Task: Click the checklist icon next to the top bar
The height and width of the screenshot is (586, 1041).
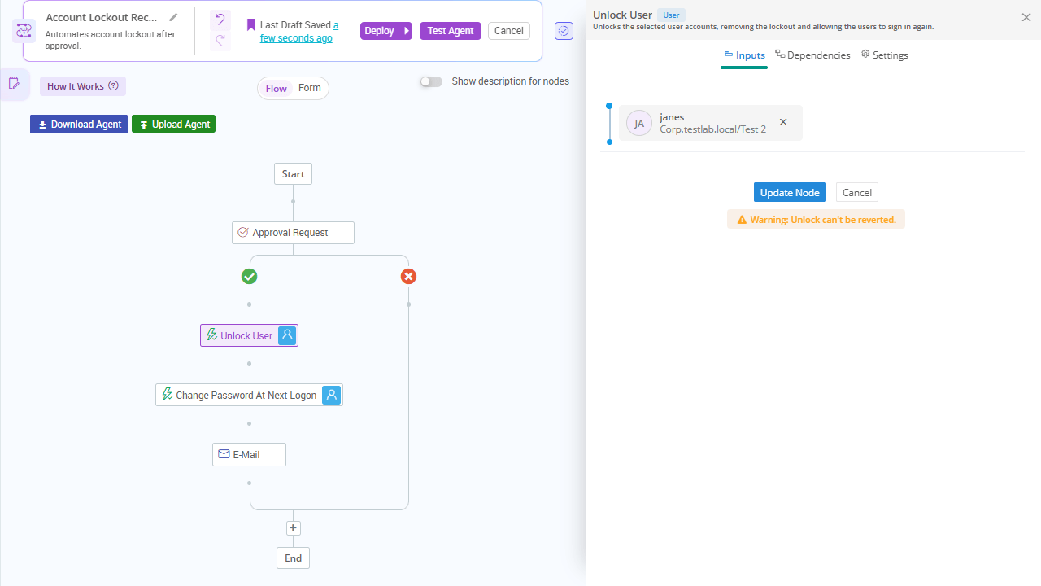Action: [x=564, y=31]
